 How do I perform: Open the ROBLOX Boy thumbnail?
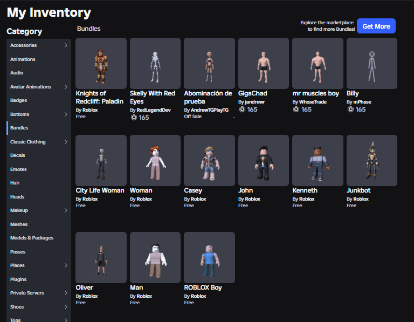point(209,258)
